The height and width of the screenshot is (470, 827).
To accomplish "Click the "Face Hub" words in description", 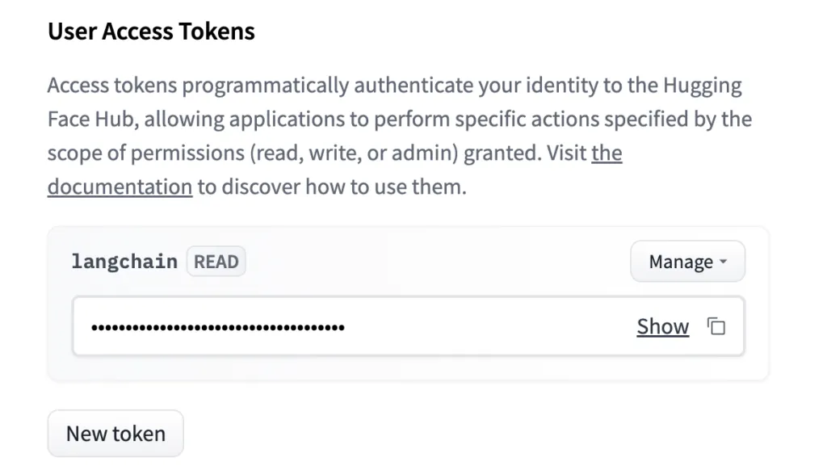I will (x=94, y=120).
